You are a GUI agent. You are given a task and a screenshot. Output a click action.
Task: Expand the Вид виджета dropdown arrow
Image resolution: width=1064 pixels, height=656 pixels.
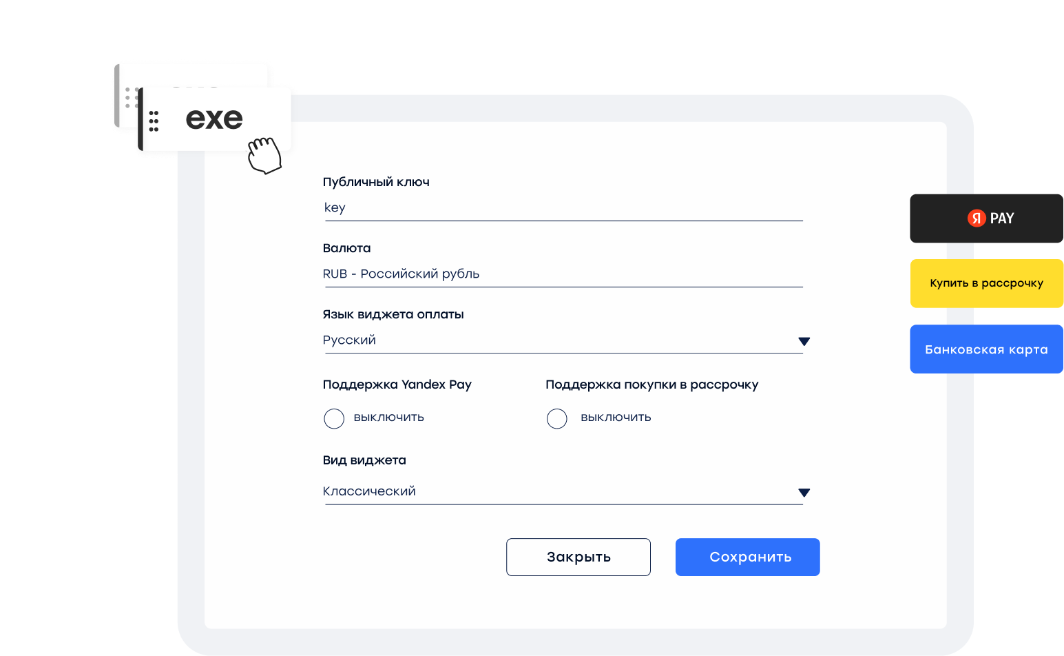(804, 493)
